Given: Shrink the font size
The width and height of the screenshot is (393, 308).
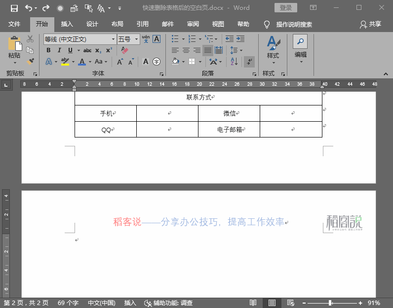Looking at the screenshot, I should pyautogui.click(x=131, y=62).
